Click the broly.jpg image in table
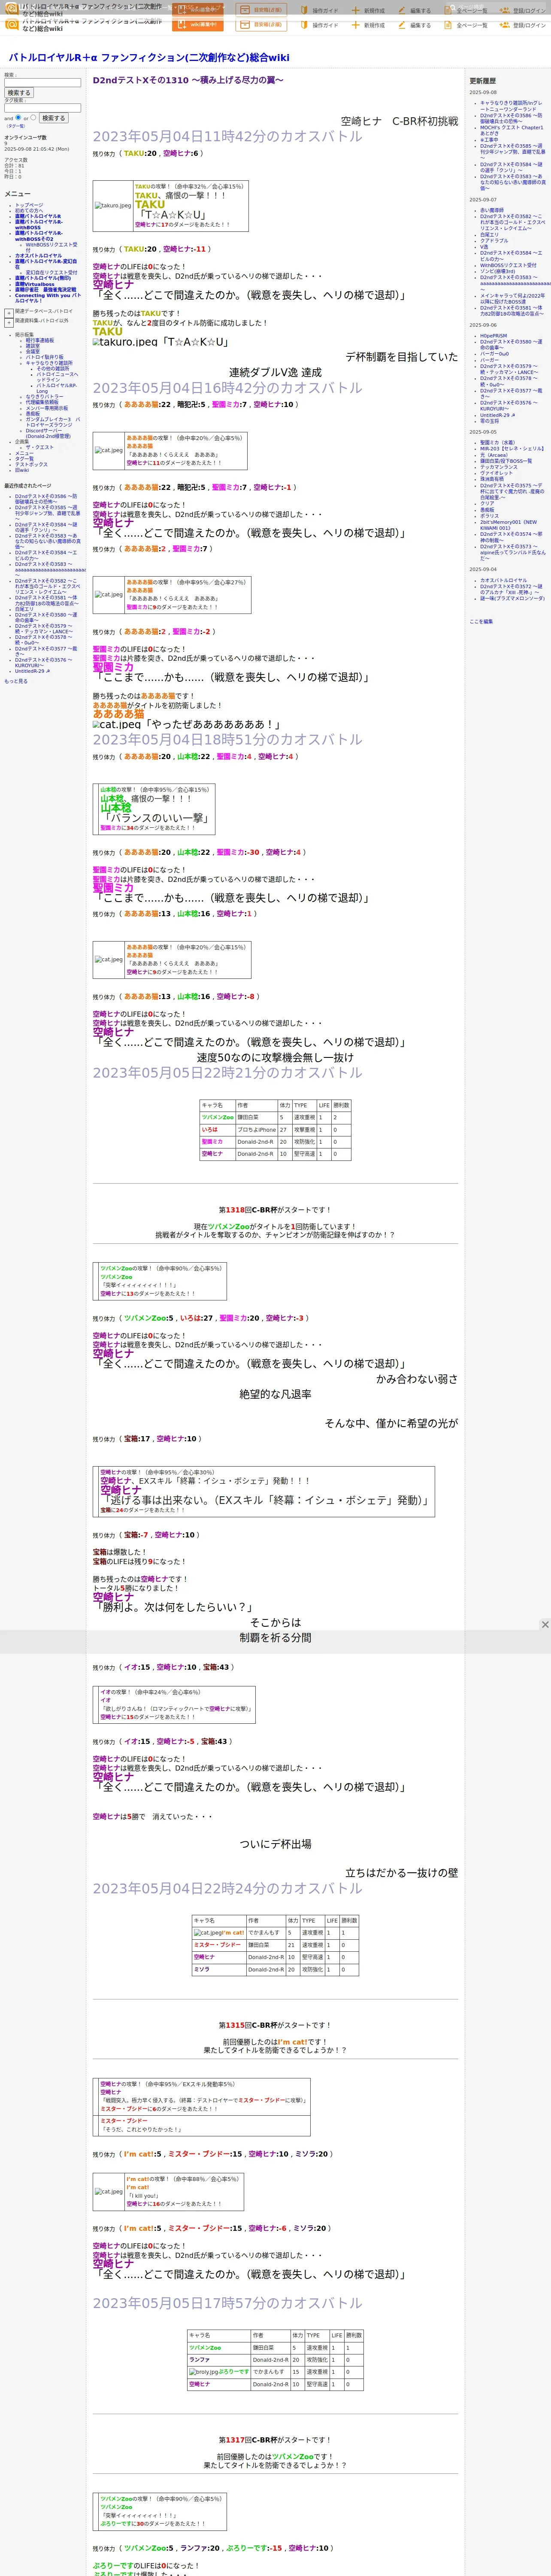The height and width of the screenshot is (2576, 551). click(203, 2371)
